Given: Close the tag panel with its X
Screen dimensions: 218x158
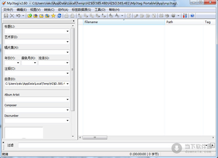Looking at the screenshot, I should 74,21.
